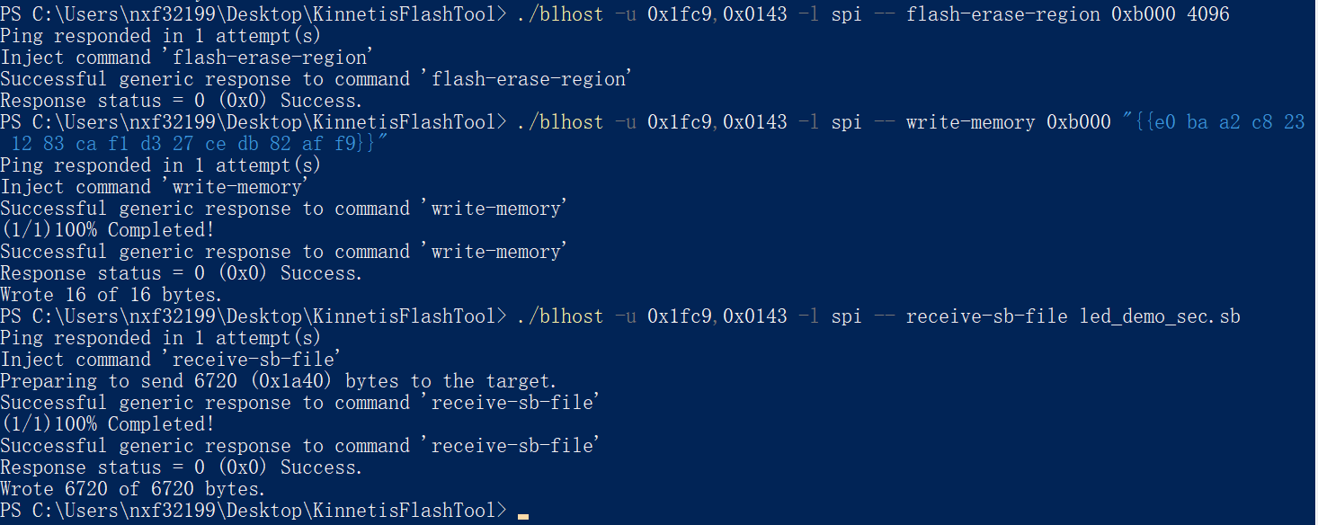Click the '(1/1)100% Completed!' line above 'Wrote 16'
The height and width of the screenshot is (525, 1318).
pos(107,230)
